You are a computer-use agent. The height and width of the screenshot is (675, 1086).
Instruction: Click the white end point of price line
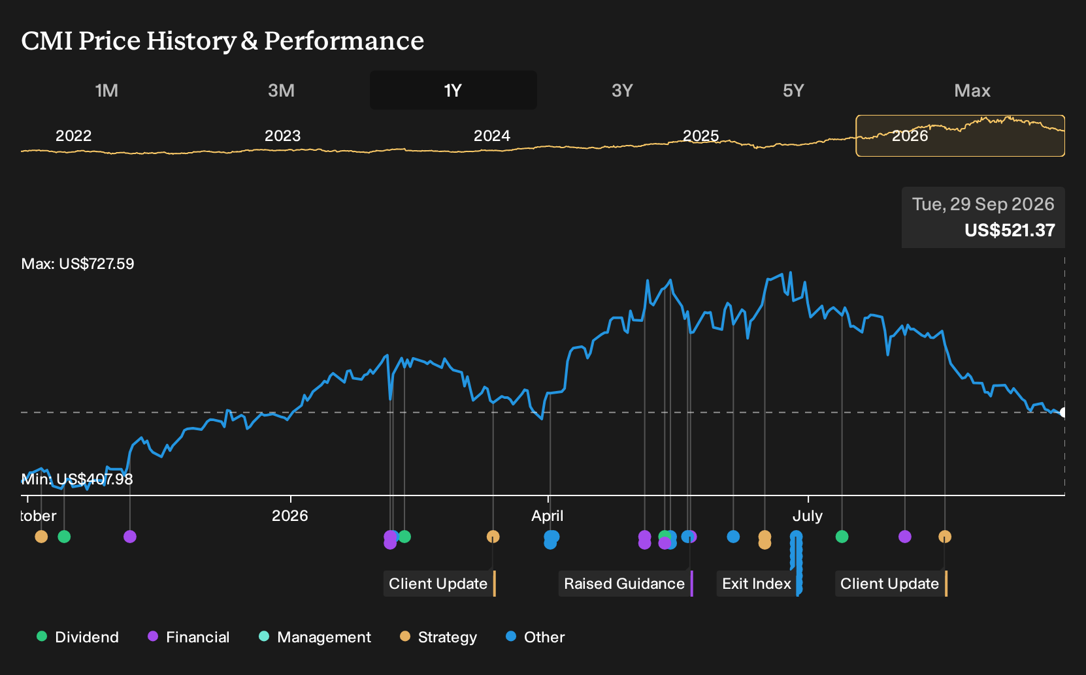pos(1063,413)
